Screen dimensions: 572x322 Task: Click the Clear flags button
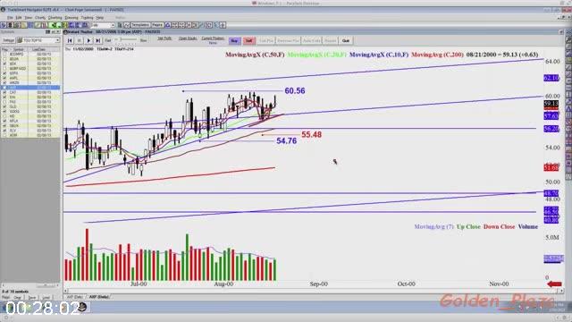click(x=17, y=298)
